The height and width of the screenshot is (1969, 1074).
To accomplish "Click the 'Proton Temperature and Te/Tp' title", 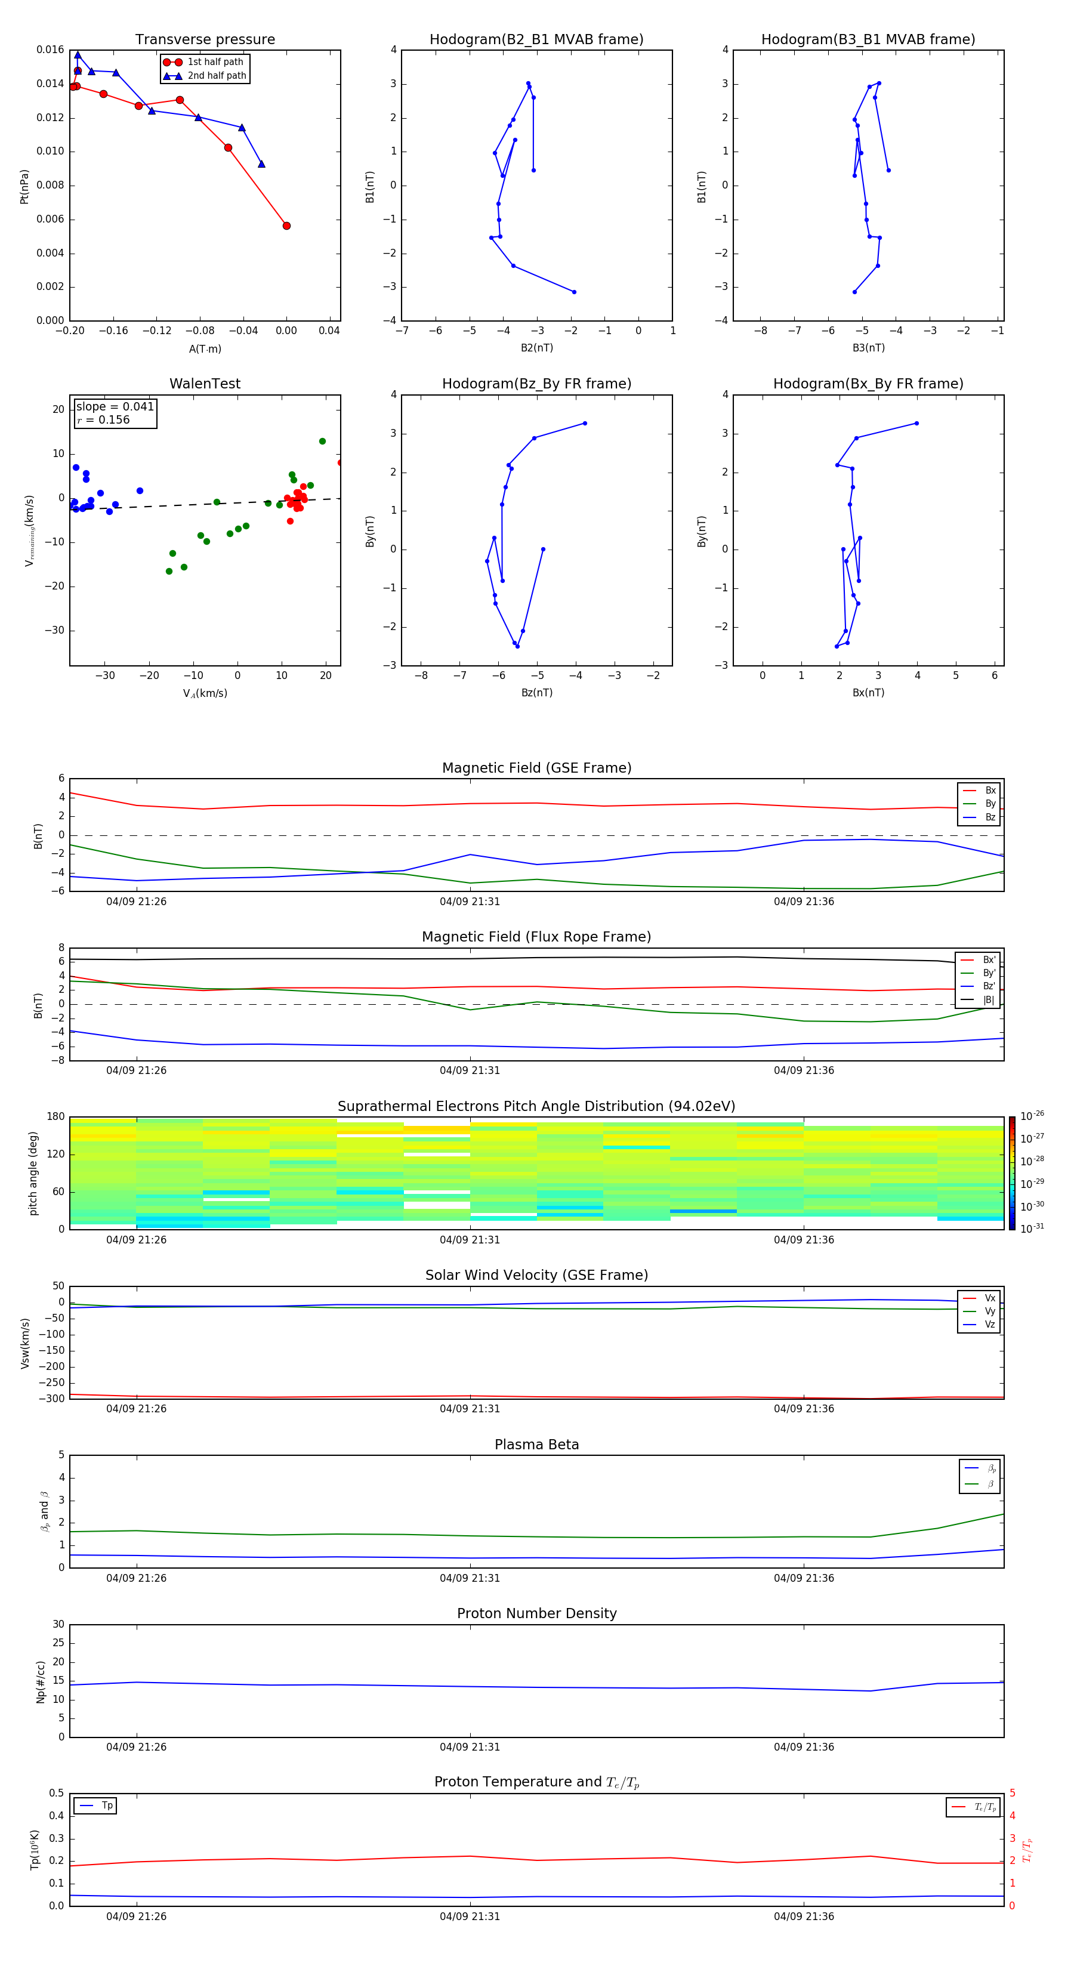I will [x=536, y=1782].
